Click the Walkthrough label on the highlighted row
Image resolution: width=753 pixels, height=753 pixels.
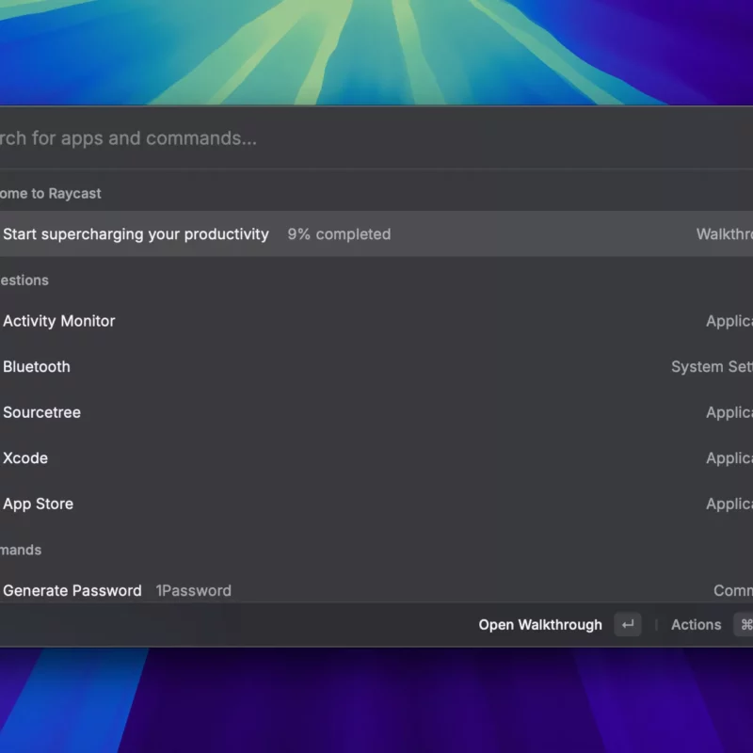point(725,234)
